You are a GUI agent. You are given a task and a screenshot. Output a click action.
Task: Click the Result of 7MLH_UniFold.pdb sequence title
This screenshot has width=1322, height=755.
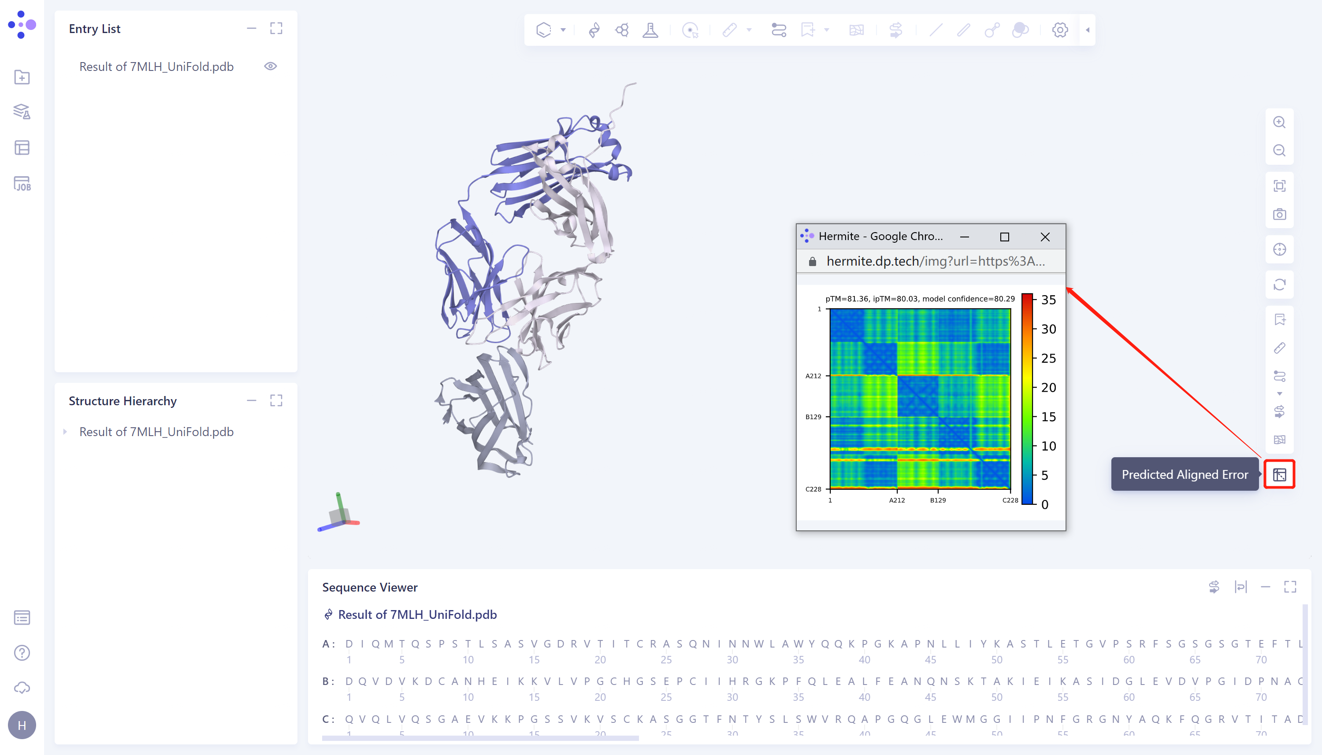pos(417,614)
